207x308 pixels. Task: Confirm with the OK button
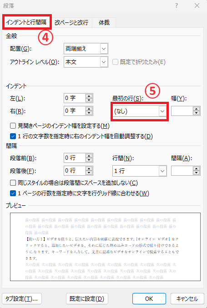149,298
